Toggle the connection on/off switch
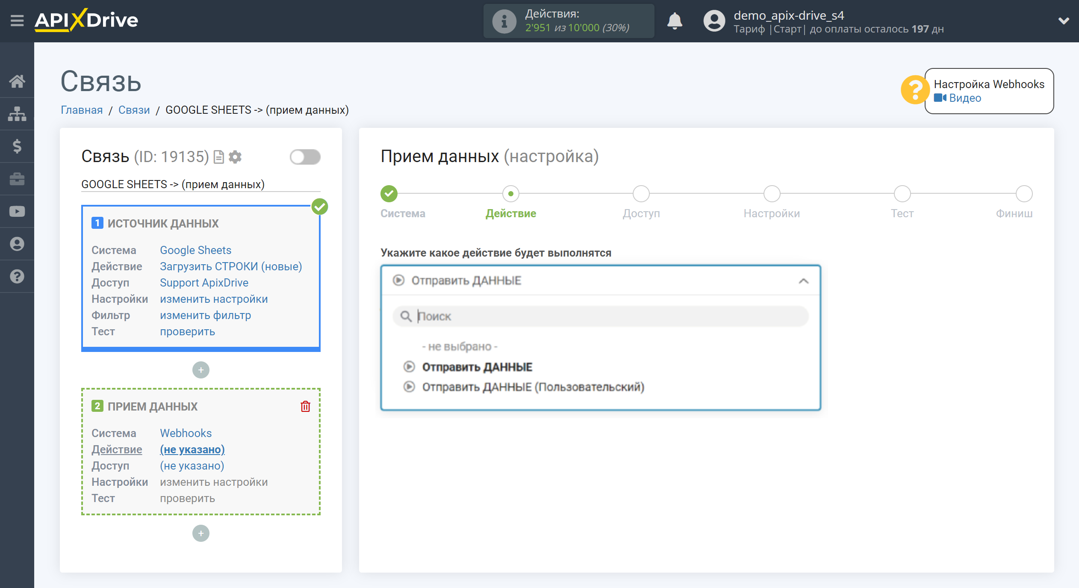Viewport: 1079px width, 588px height. coord(305,157)
